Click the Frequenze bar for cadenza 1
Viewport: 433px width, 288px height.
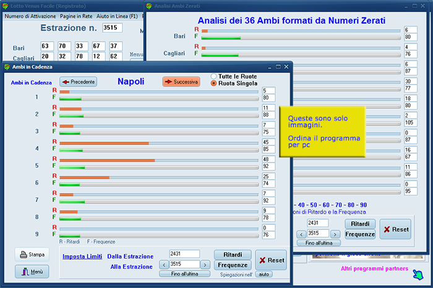(x=159, y=99)
